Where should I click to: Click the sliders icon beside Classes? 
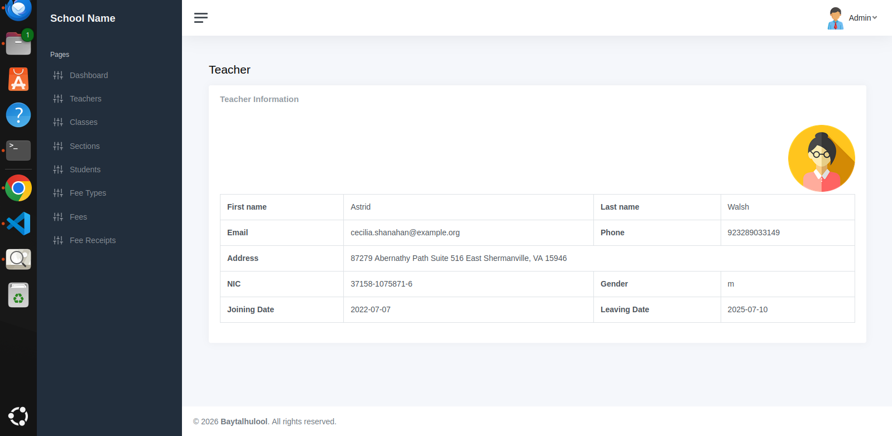(58, 122)
